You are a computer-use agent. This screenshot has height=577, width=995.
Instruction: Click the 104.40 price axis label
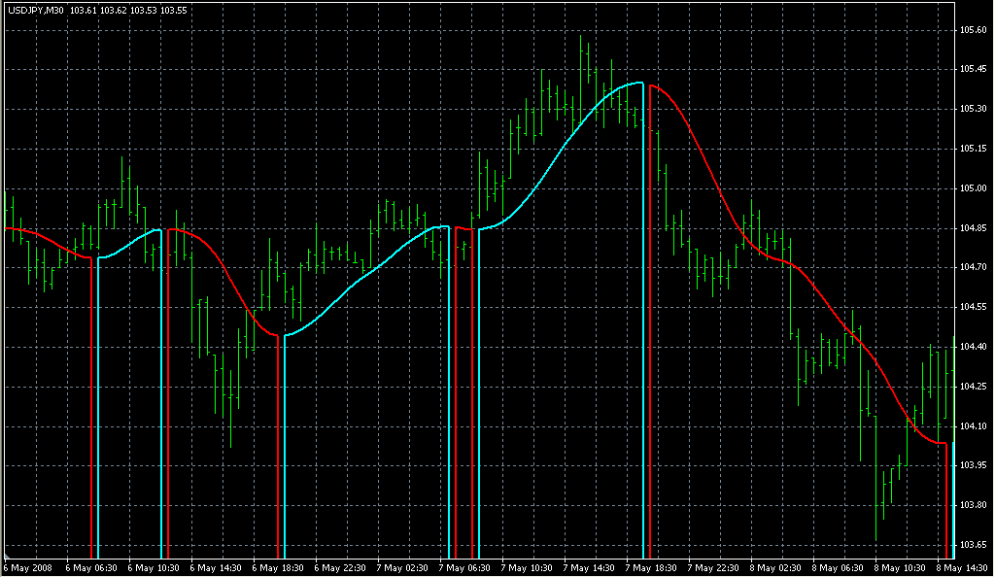(x=974, y=347)
